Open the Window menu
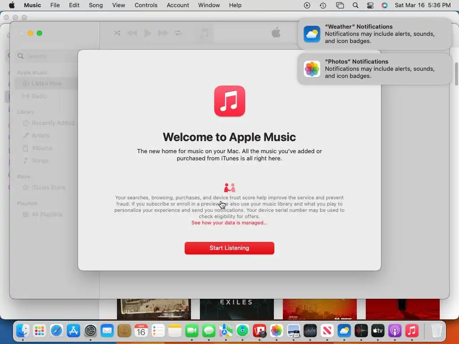 (209, 5)
